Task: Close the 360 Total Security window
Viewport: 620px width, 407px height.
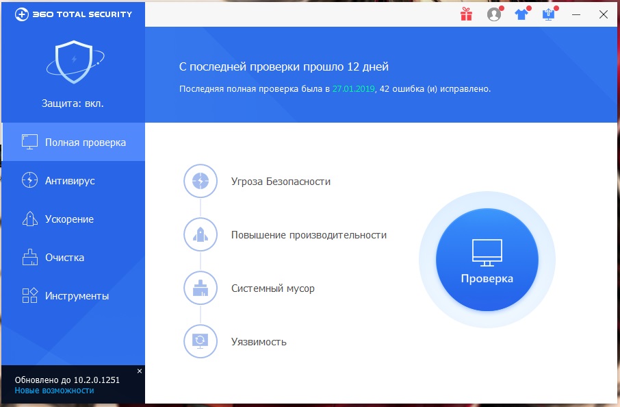Action: pos(604,14)
